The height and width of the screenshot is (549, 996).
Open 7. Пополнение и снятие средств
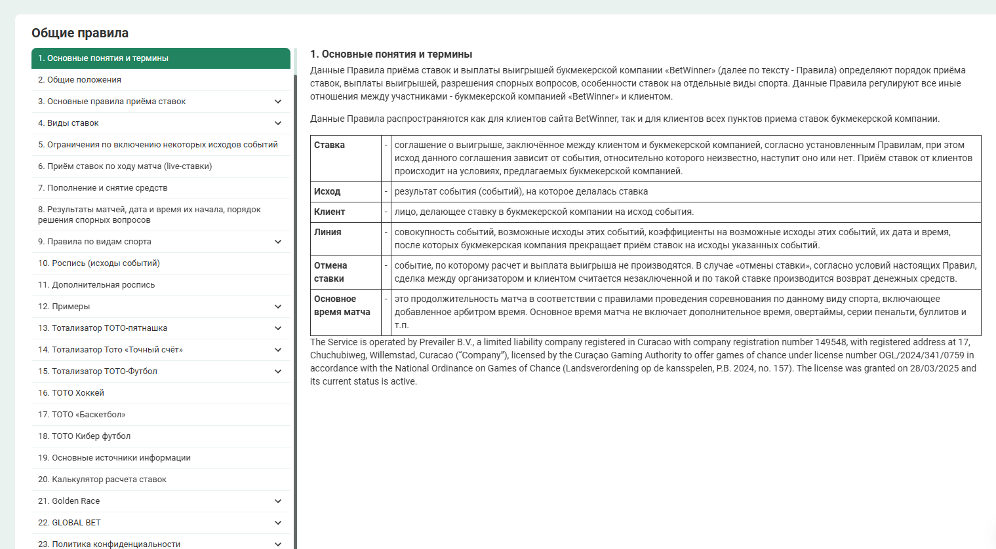click(161, 188)
